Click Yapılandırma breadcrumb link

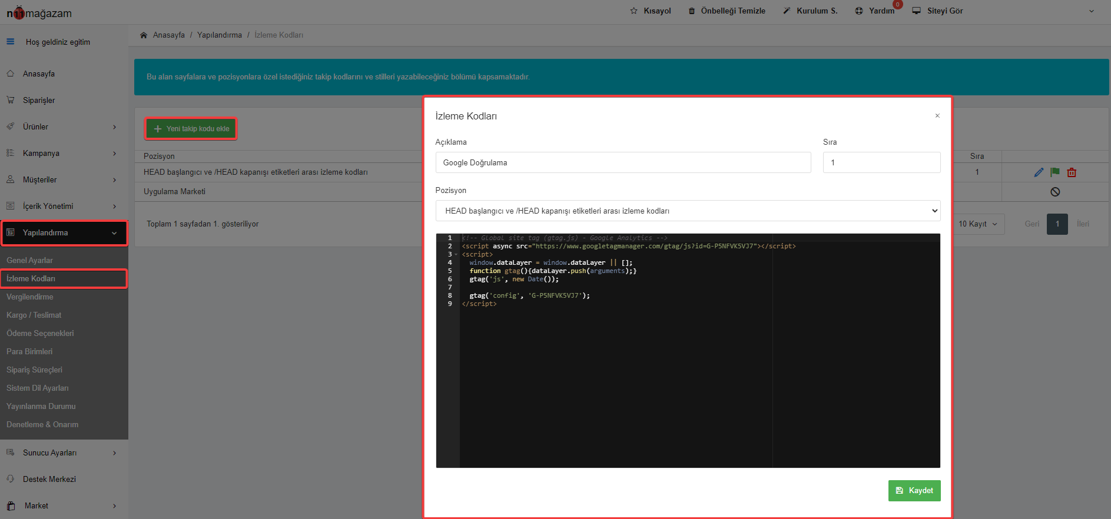tap(220, 35)
